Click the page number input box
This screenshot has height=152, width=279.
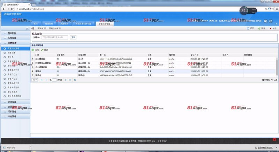pyautogui.click(x=54, y=80)
